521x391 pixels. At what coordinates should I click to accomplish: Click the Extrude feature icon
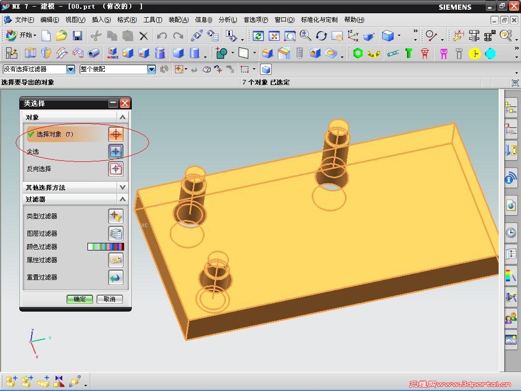pyautogui.click(x=30, y=53)
